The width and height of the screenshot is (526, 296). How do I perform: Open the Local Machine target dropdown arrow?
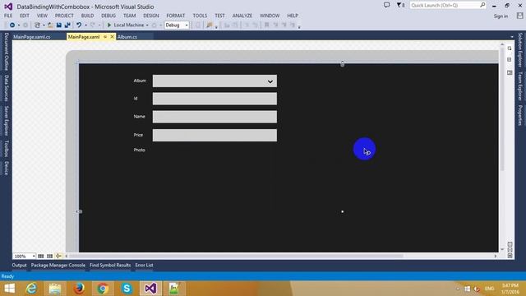(x=147, y=25)
